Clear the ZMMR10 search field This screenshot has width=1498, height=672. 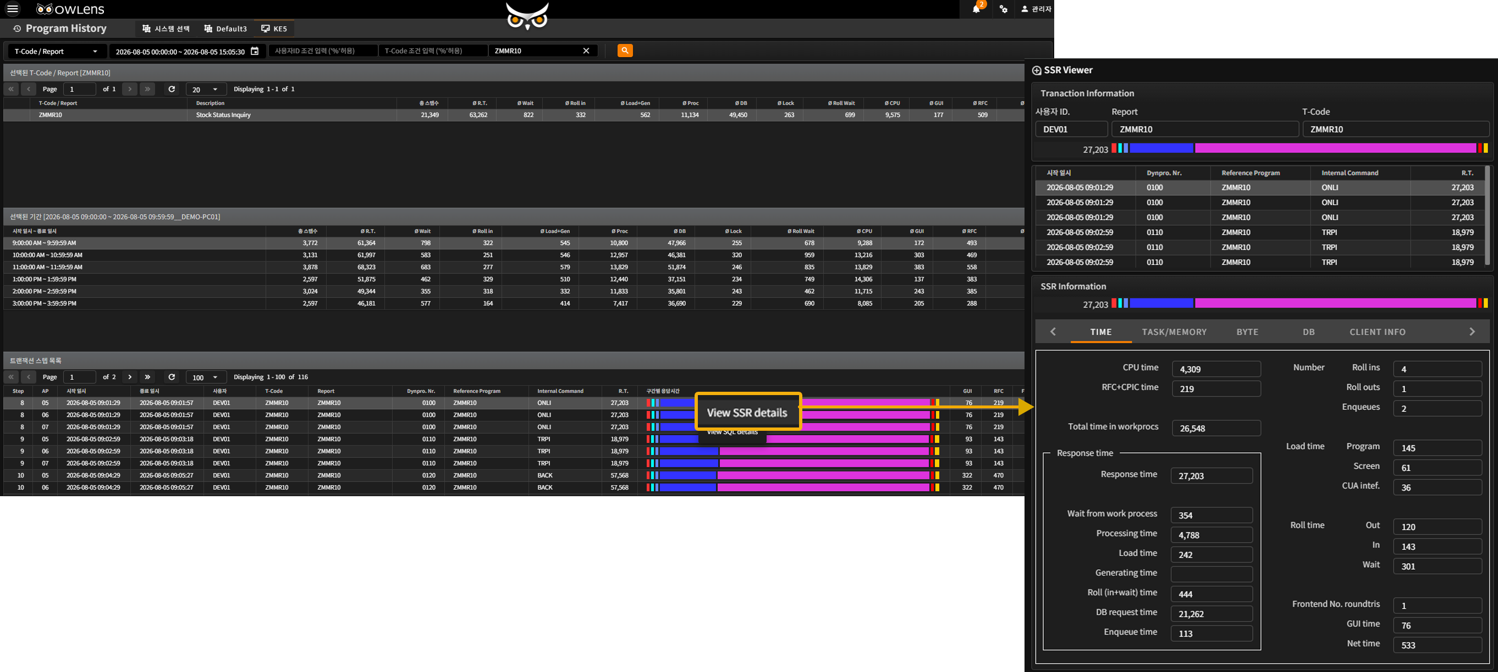tap(586, 51)
